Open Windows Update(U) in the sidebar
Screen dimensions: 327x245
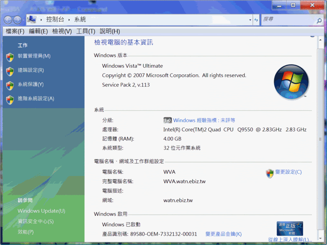point(41,211)
